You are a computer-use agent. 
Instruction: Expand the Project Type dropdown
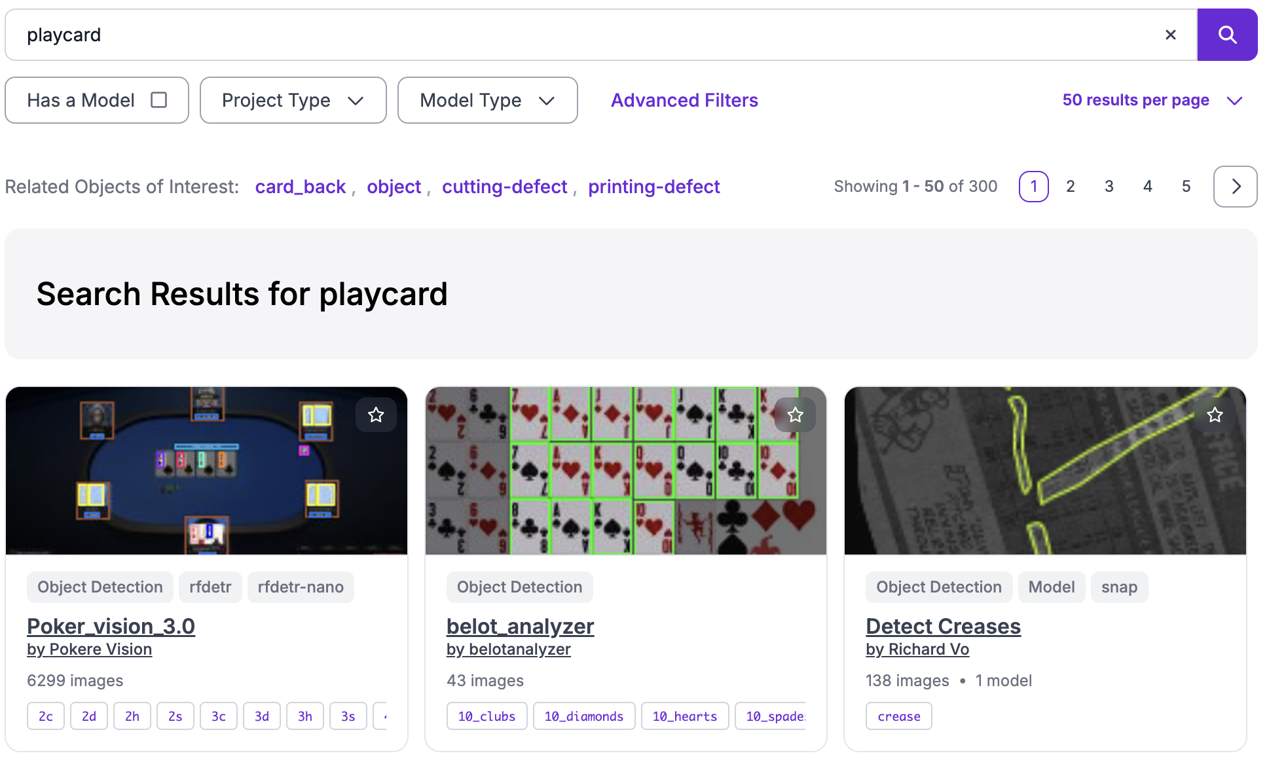point(293,100)
